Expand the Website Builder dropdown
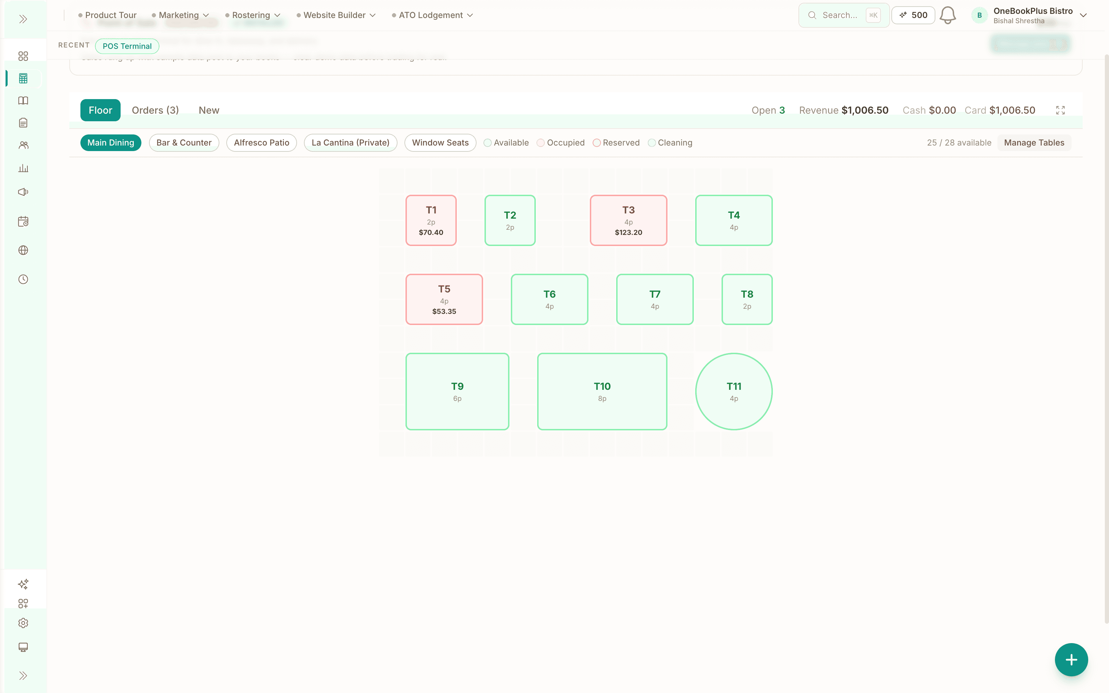 point(337,15)
